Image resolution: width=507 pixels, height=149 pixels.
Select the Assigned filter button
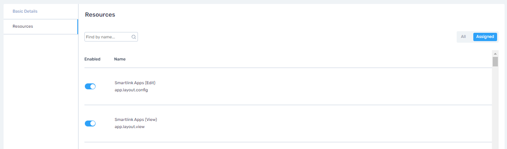(x=485, y=37)
